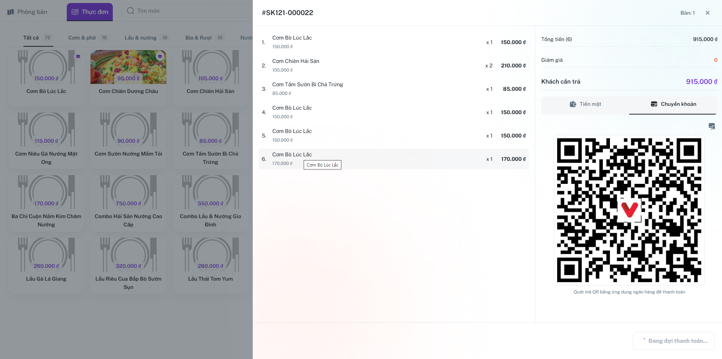
Task: Click layers badge on Cơm Chiên Dương Châu
Action: [x=160, y=57]
